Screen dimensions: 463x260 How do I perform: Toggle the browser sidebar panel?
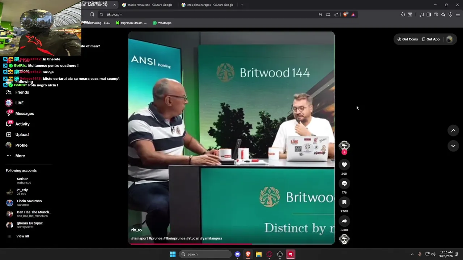pos(429,14)
